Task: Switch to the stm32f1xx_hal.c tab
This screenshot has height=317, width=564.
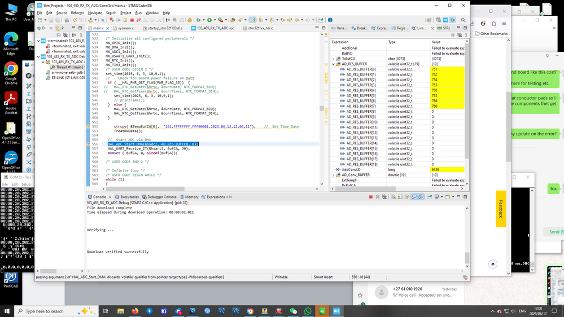Action: tap(258, 28)
